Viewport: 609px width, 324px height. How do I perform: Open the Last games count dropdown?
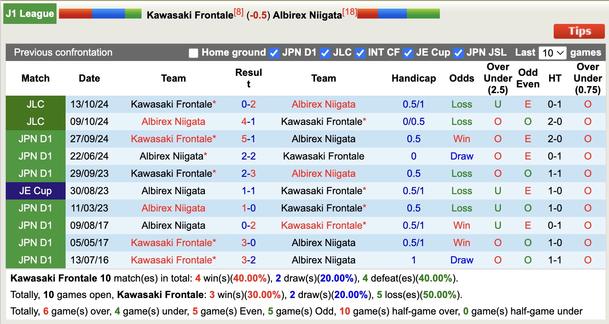(552, 52)
